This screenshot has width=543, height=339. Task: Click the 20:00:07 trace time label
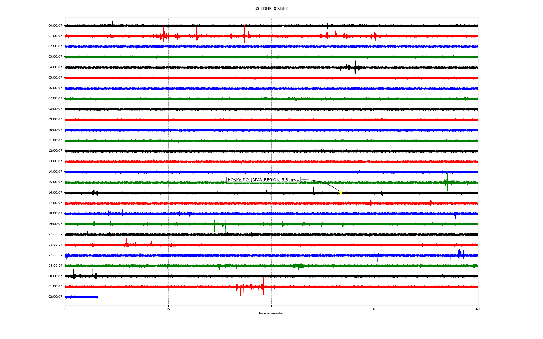coord(55,234)
